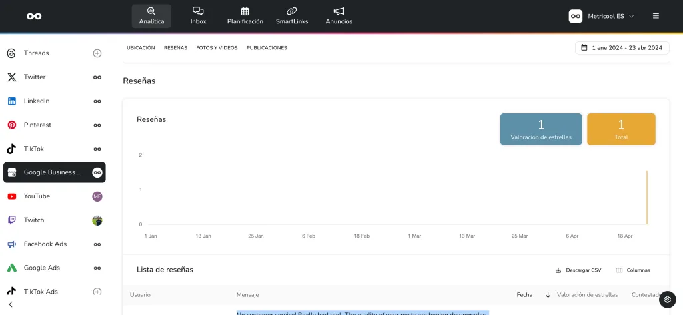Collapse the sidebar with the back chevron

pos(11,304)
